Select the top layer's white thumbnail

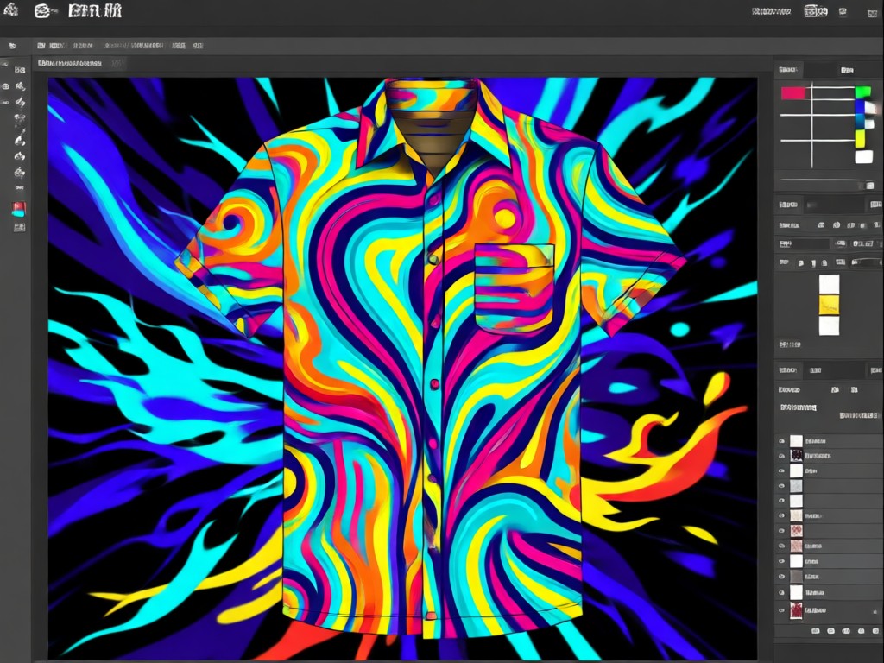796,441
